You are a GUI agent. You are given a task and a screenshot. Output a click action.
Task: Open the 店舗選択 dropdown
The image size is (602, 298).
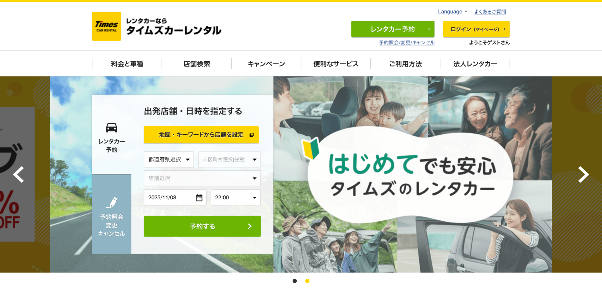point(202,178)
